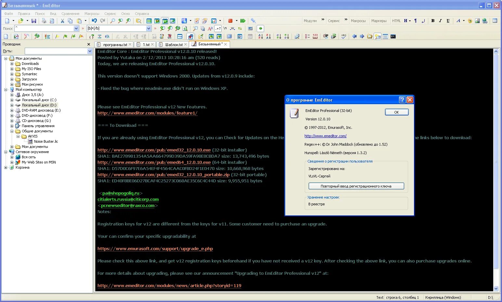Open Find with the magnifier icon
Screen dimensions: 502x302
[x=112, y=21]
